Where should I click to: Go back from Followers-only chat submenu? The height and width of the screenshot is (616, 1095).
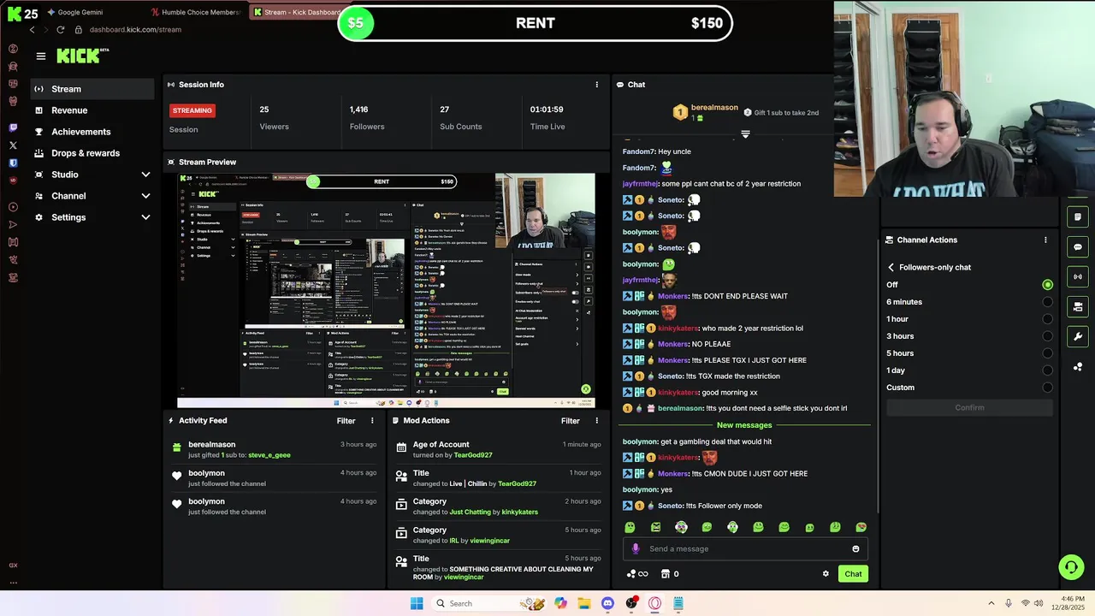(x=891, y=268)
